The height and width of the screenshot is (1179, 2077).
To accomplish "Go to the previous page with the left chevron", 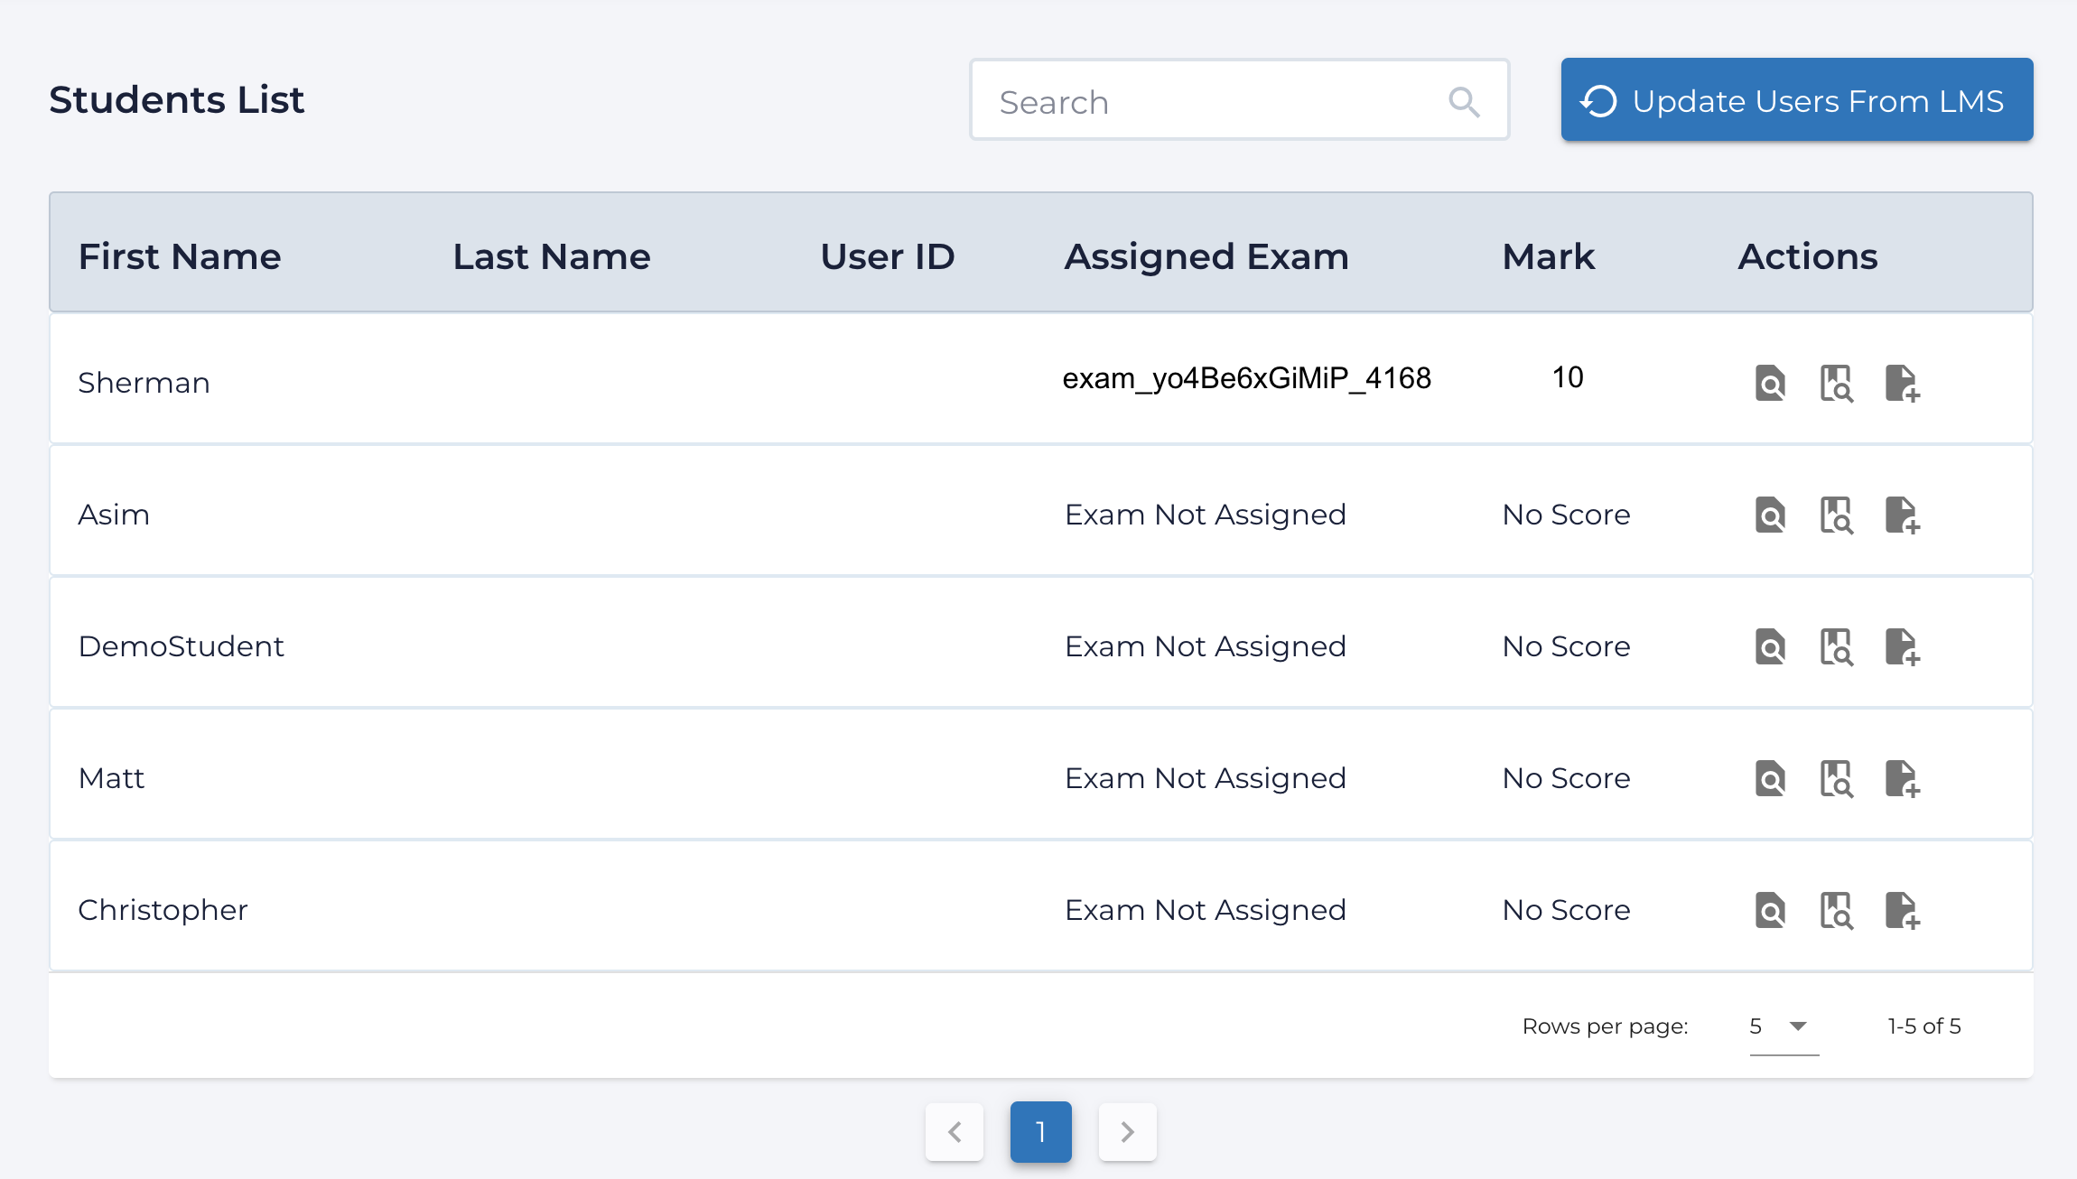I will coord(955,1131).
